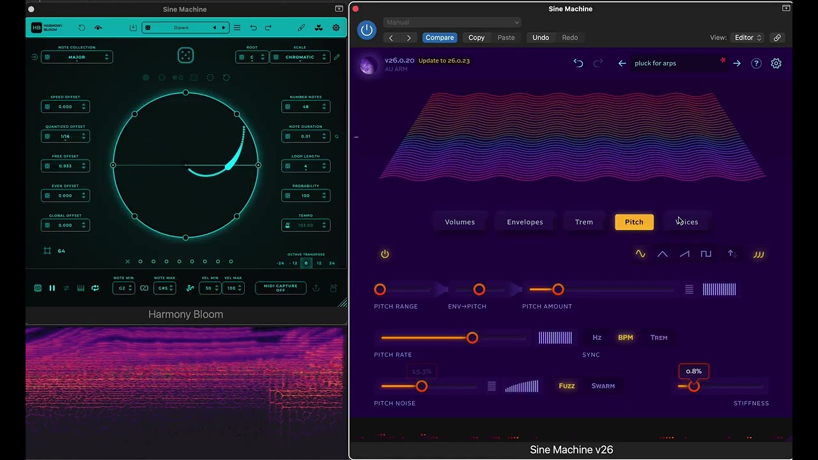Open the Quantized Offset 1/16 selector
Image resolution: width=818 pixels, height=460 pixels.
[x=65, y=136]
